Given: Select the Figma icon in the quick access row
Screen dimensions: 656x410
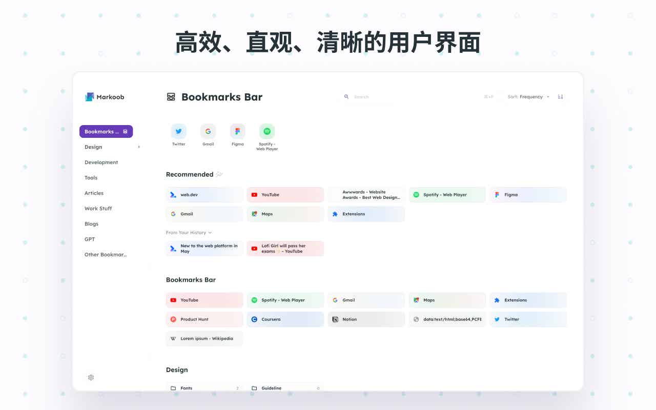Looking at the screenshot, I should [x=237, y=131].
